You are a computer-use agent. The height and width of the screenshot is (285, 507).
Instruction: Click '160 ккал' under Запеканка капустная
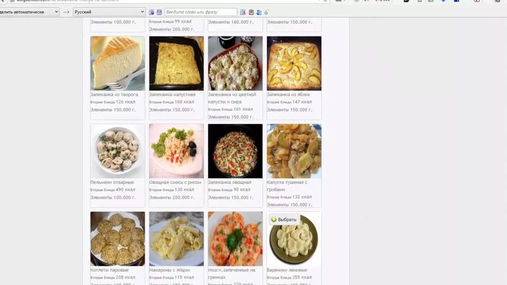tap(185, 102)
